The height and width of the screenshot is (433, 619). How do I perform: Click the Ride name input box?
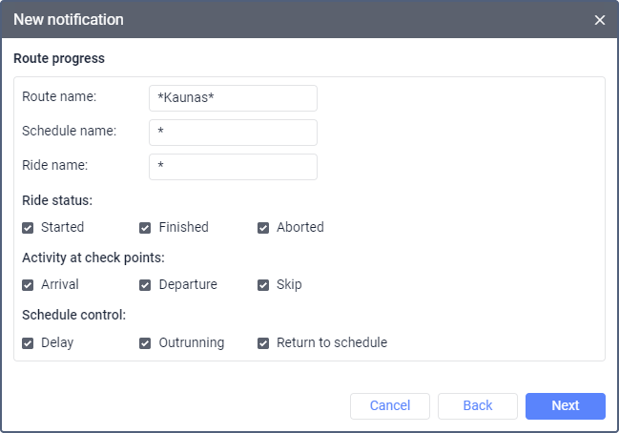click(x=233, y=167)
